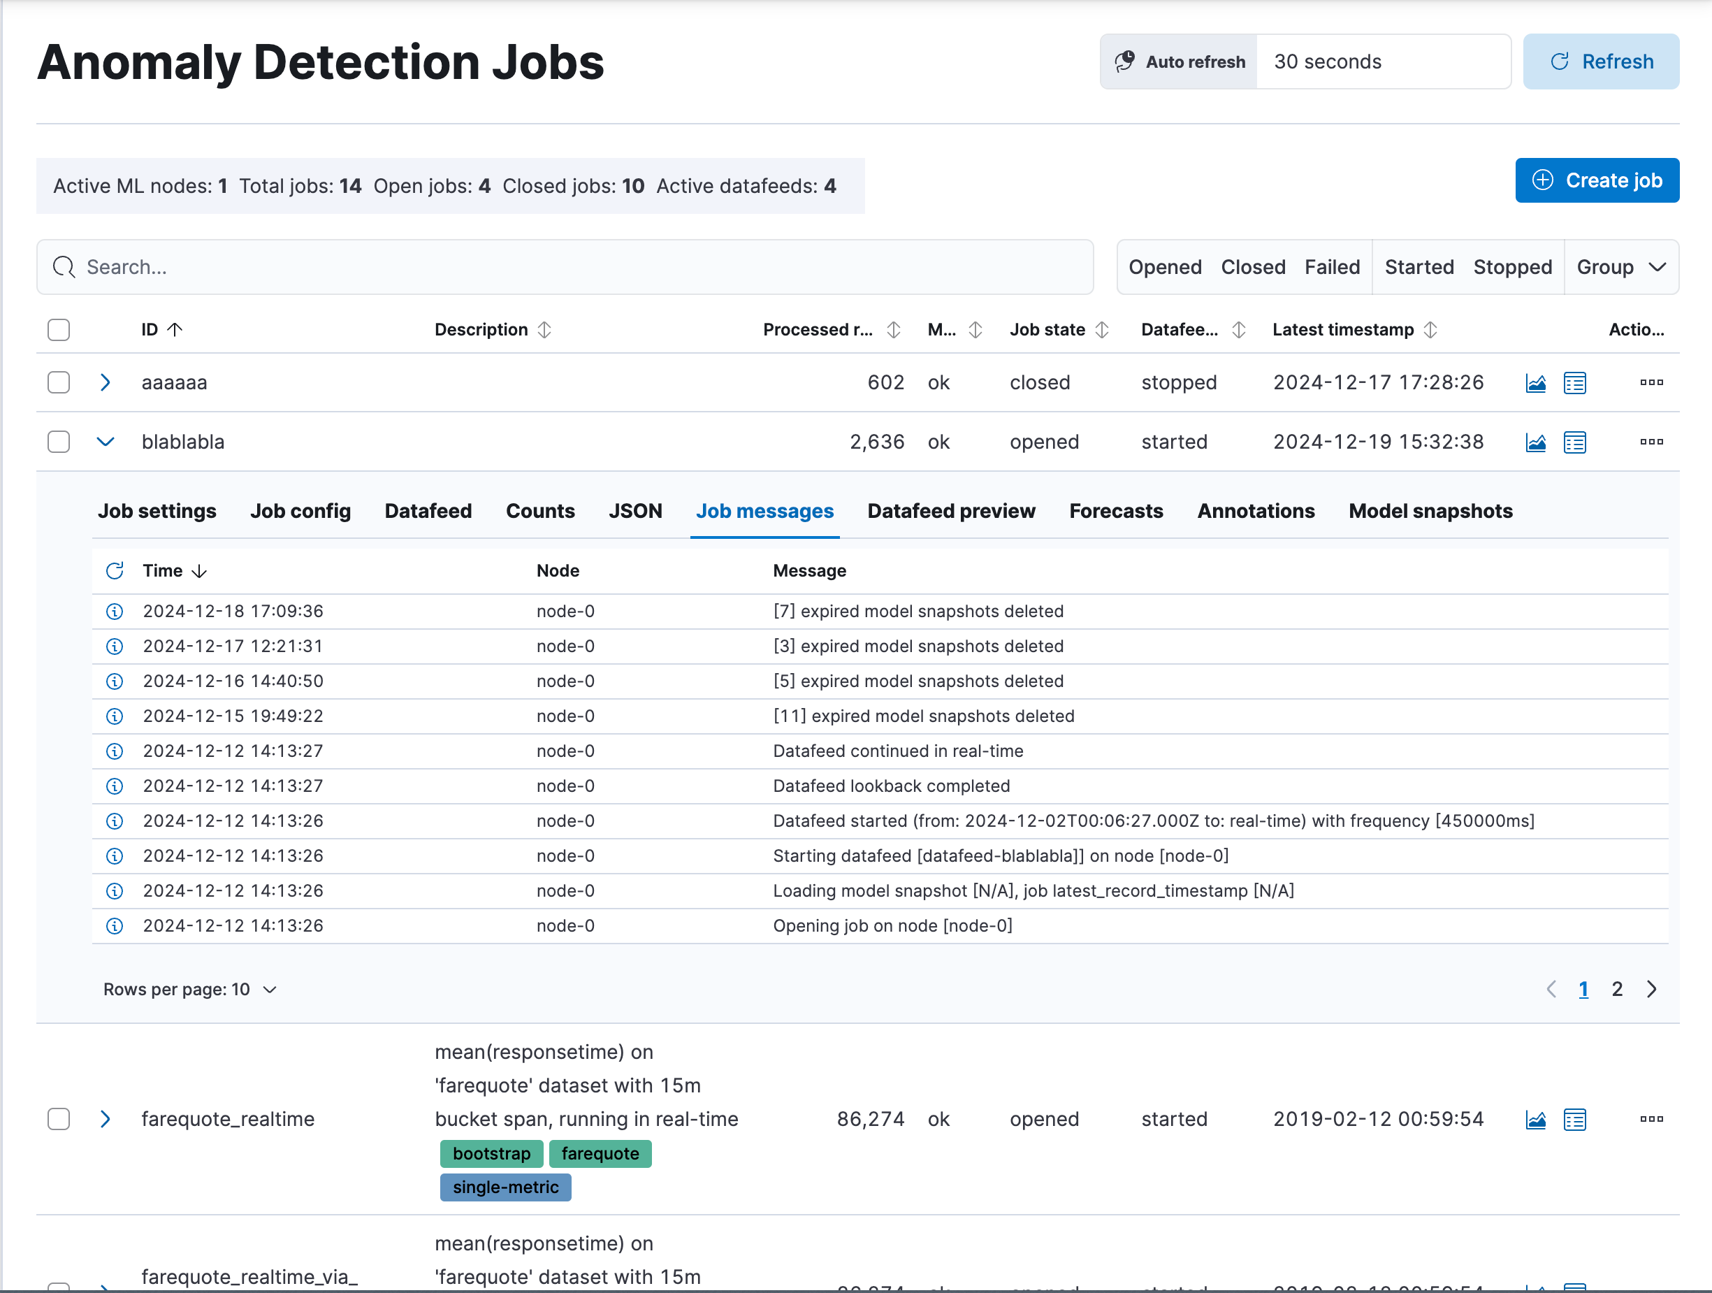
Task: Click the bootstrap group badge
Action: pos(491,1155)
